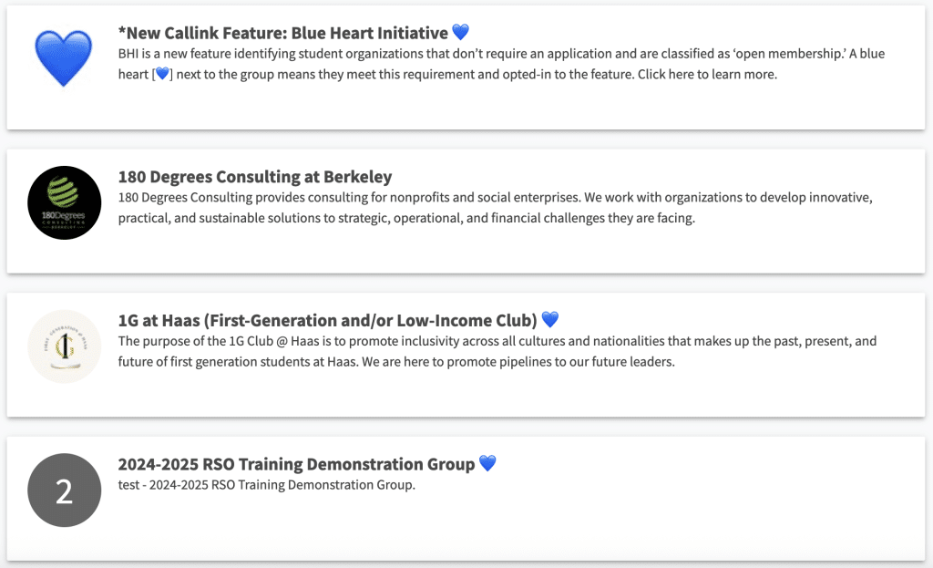Click the gray circle avatar showing 2
The image size is (933, 568).
(64, 491)
